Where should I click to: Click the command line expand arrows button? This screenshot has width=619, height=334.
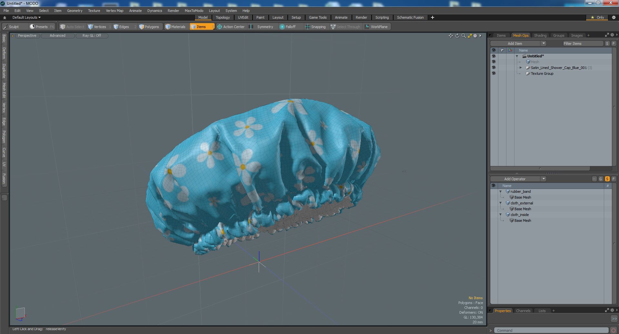pyautogui.click(x=614, y=319)
